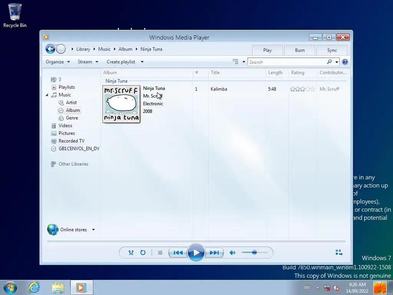Open the Play tab
393x295 pixels.
pyautogui.click(x=268, y=50)
